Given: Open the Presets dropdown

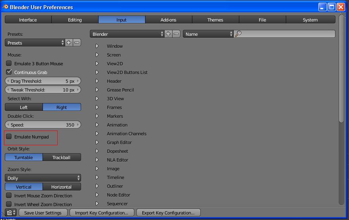Looking at the screenshot, I should [35, 43].
